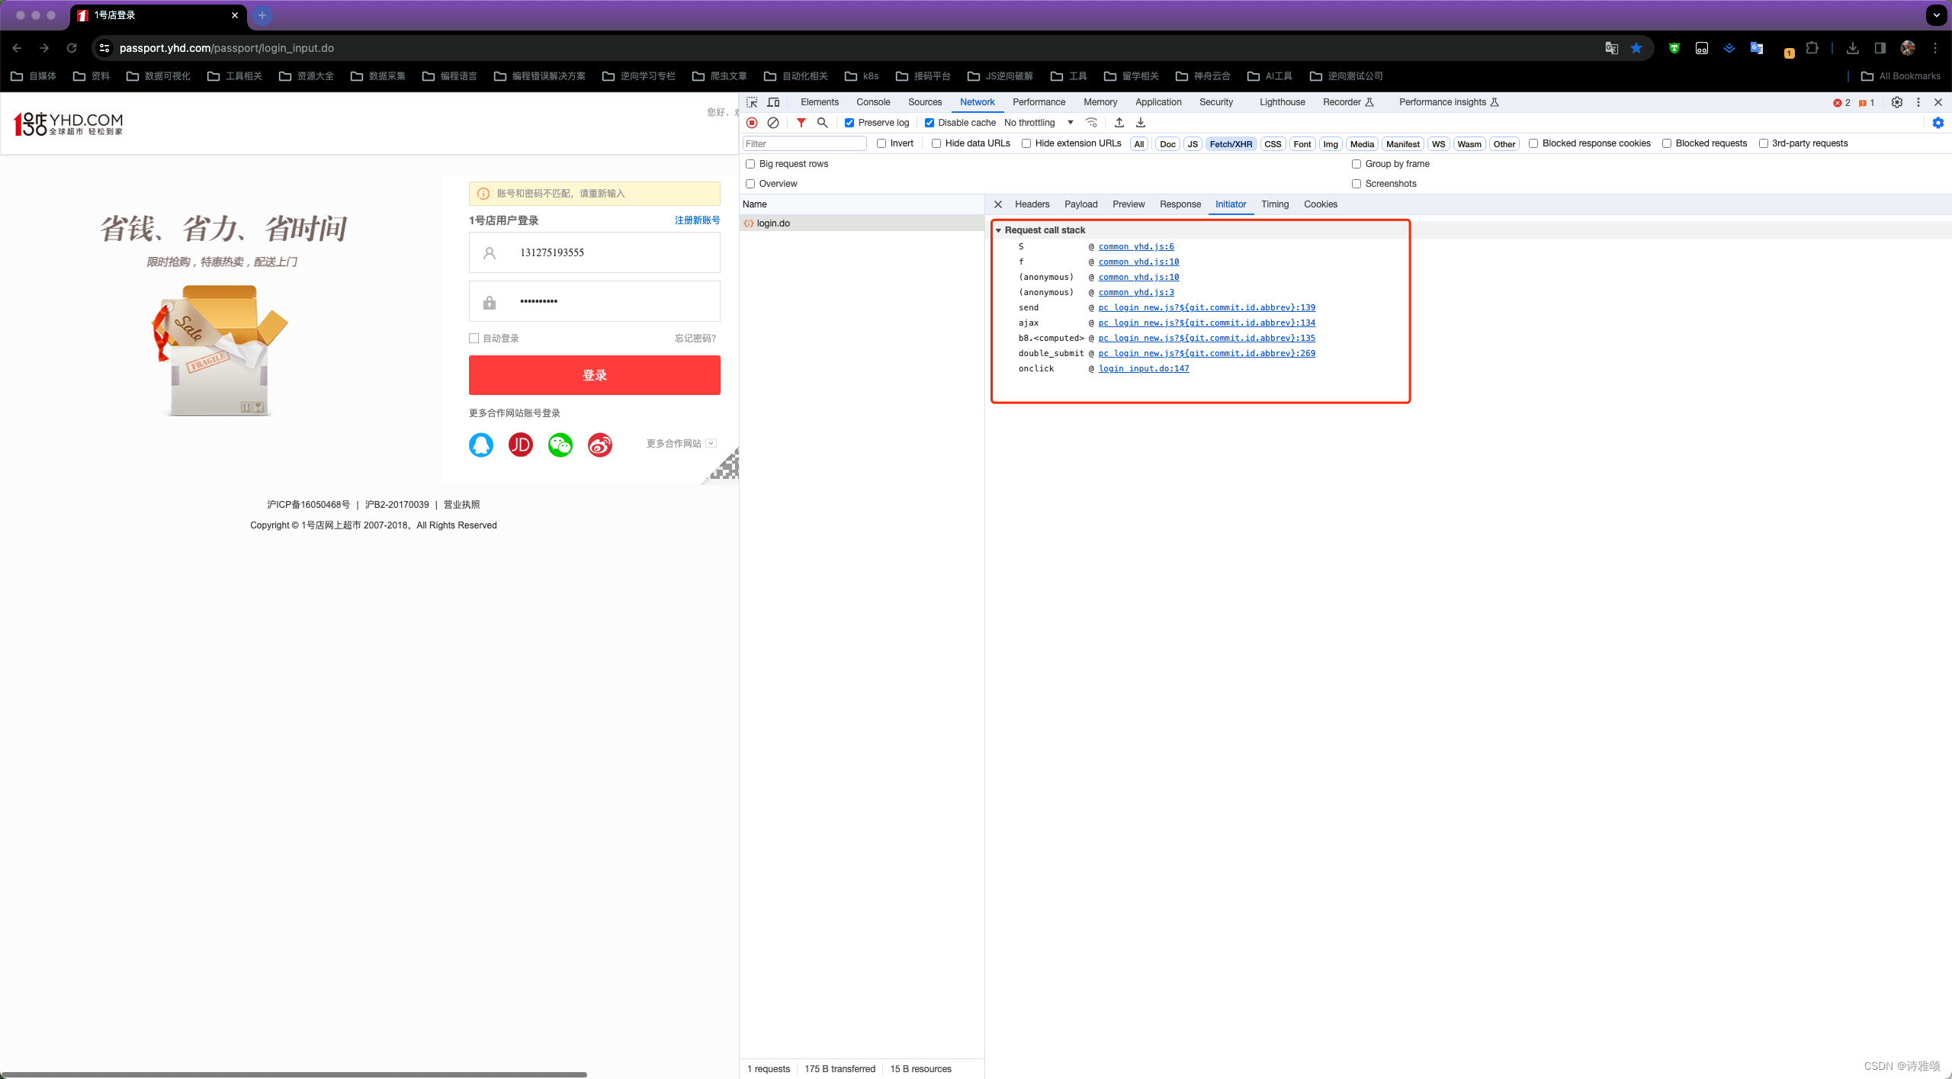Click the Network tab in DevTools

977,101
